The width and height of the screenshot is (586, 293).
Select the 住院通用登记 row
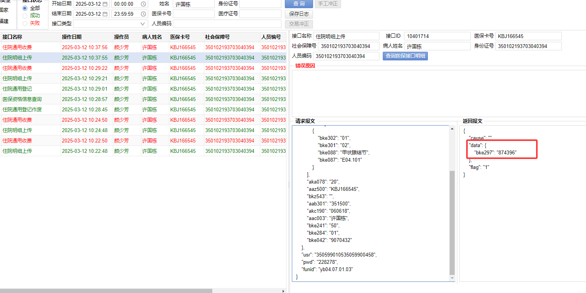[143, 89]
